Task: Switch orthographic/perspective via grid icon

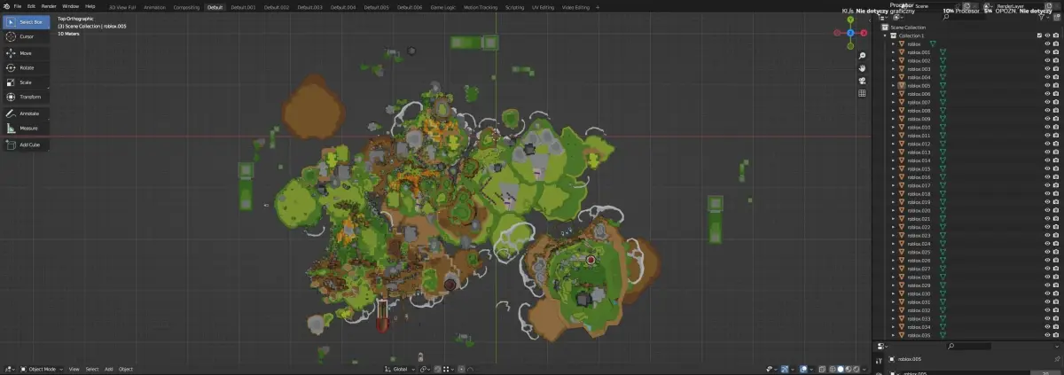Action: click(862, 93)
